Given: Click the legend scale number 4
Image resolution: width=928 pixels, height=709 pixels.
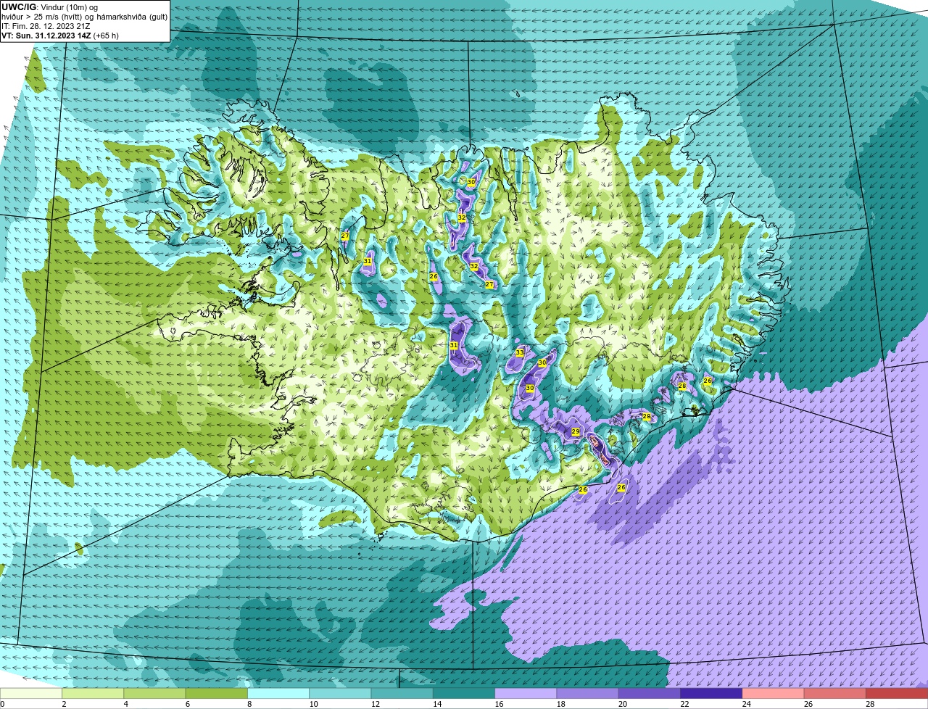Looking at the screenshot, I should coord(125,704).
